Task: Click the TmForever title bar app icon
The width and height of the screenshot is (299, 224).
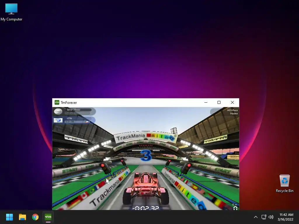Action: pos(57,102)
